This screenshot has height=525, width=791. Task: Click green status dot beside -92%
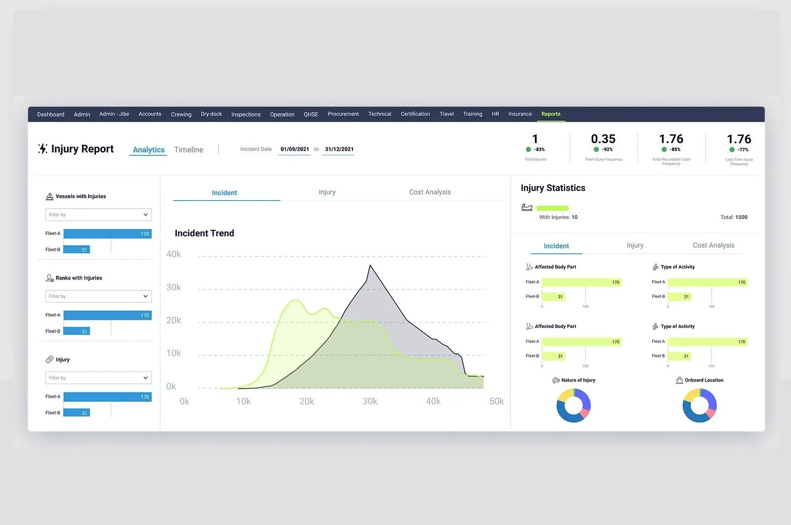pos(596,149)
